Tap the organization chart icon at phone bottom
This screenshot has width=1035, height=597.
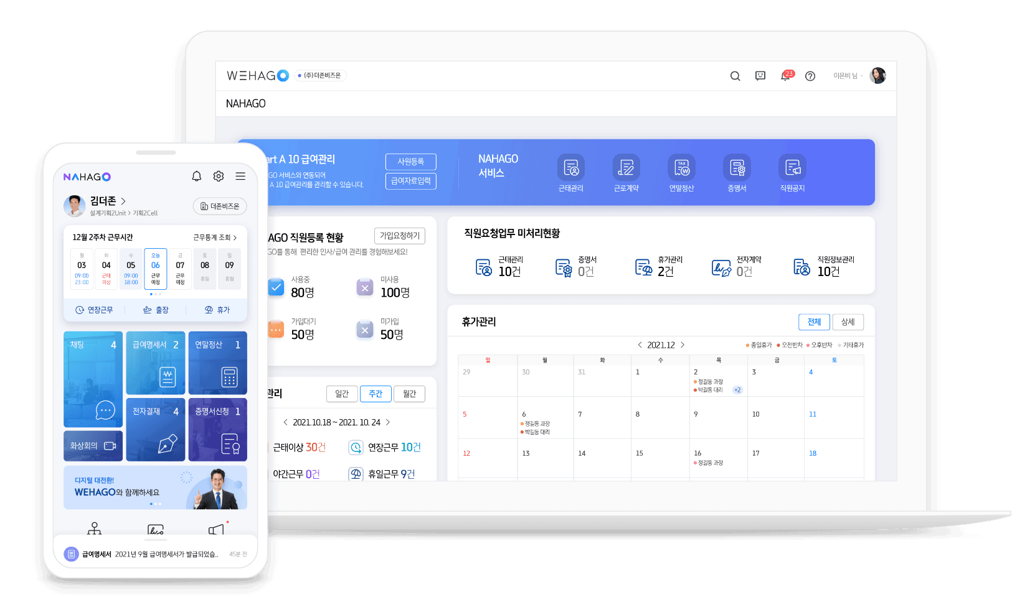[x=94, y=529]
